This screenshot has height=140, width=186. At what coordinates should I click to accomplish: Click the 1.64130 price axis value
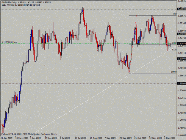(182, 38)
